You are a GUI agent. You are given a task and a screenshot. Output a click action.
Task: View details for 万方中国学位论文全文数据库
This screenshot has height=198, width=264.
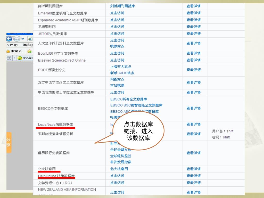194,82
